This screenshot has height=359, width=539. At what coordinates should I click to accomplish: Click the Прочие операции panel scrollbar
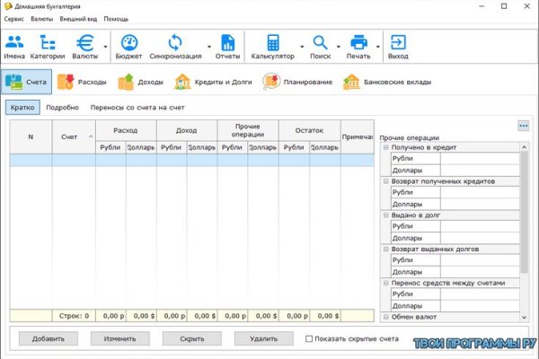tap(525, 224)
